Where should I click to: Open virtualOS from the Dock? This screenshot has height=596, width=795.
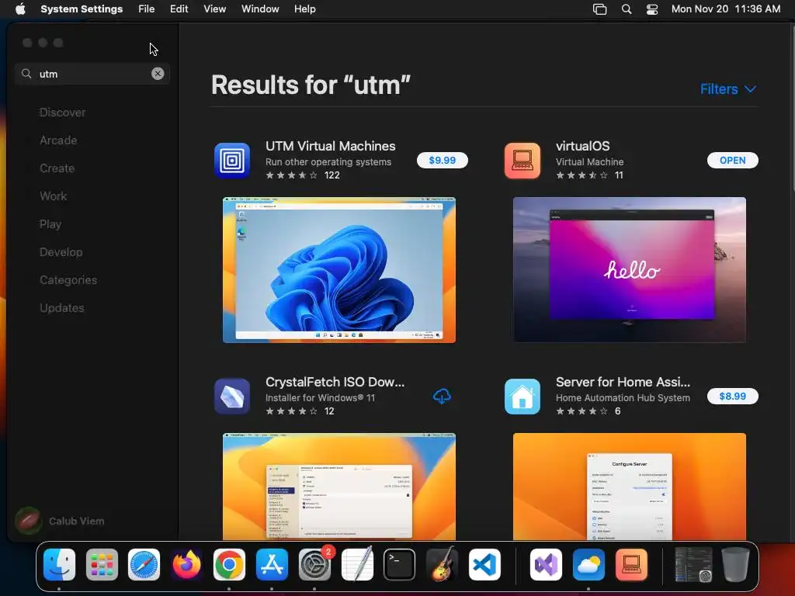tap(631, 565)
